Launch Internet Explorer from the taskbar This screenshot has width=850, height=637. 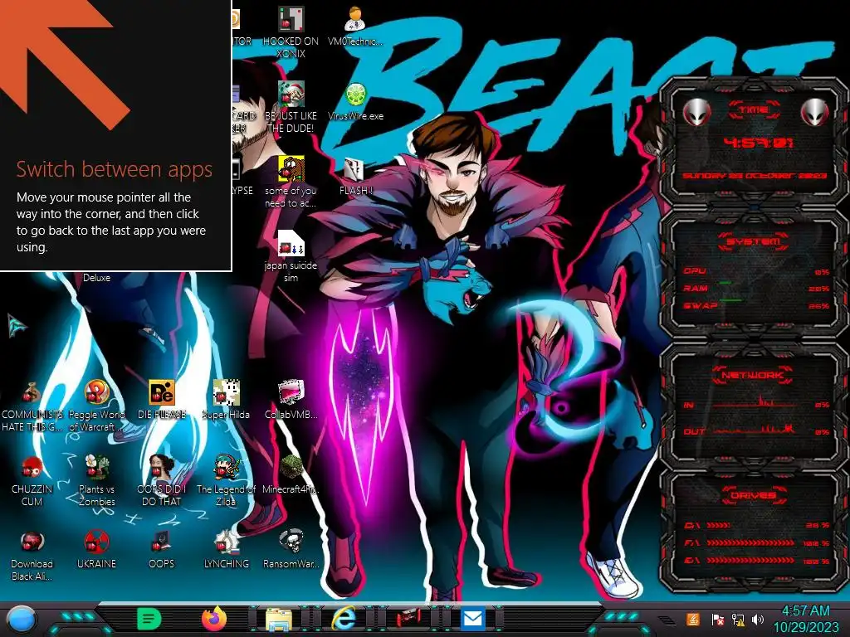click(344, 619)
